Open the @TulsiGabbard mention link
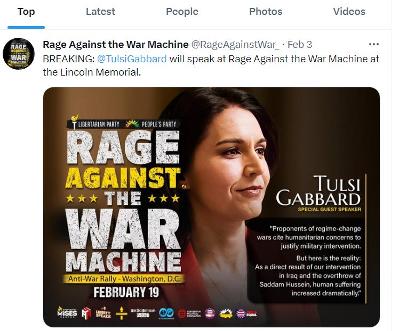 pyautogui.click(x=132, y=59)
